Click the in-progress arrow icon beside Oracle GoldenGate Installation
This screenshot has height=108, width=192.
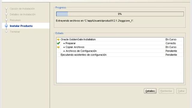(58, 39)
